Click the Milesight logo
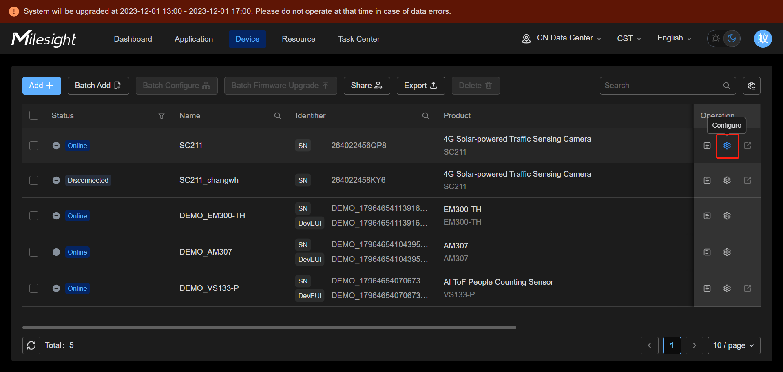783x372 pixels. (44, 39)
